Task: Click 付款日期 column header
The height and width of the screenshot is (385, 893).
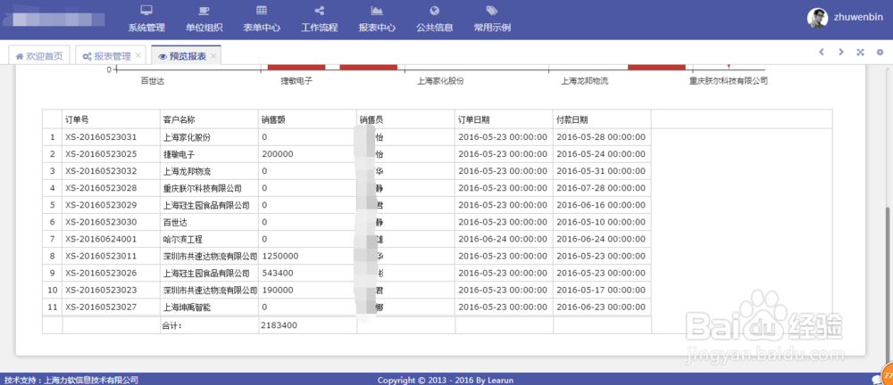Action: click(x=602, y=119)
